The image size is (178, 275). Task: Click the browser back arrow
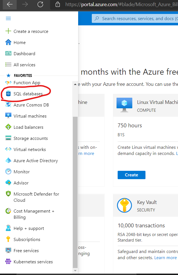click(x=10, y=4)
